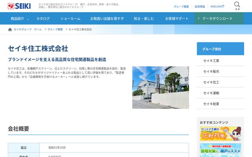The height and width of the screenshot is (157, 252).
Task: Click the 会社概要 section heading
Action: point(19,129)
